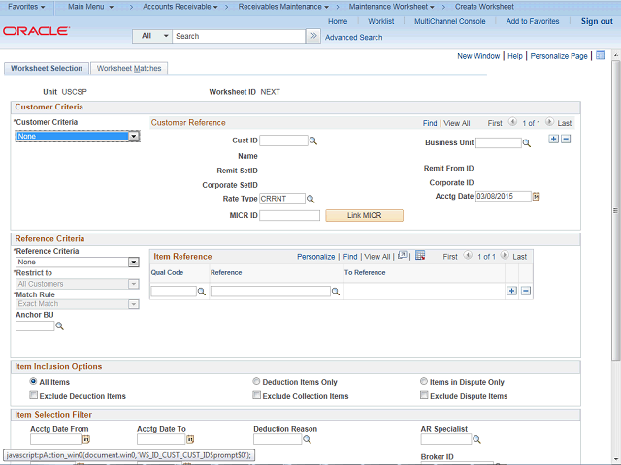Open the Acctg Date calendar picker
Image resolution: width=621 pixels, height=465 pixels.
(536, 196)
